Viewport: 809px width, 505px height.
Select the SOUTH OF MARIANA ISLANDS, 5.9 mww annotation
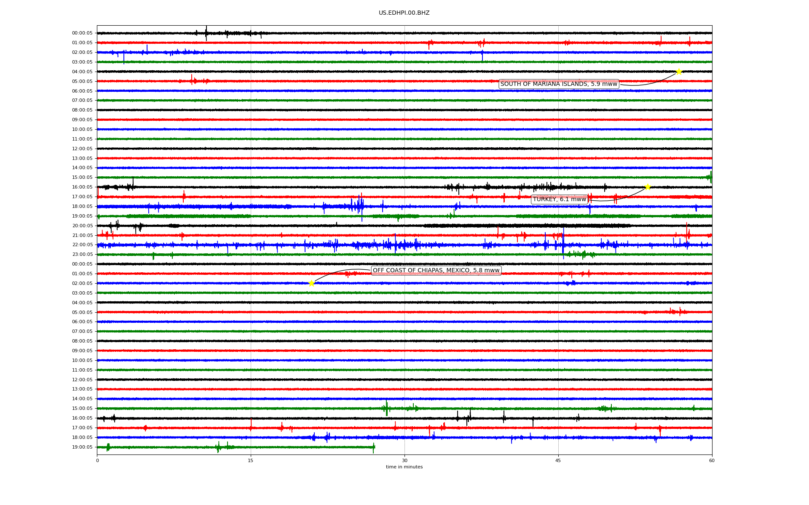tap(559, 84)
